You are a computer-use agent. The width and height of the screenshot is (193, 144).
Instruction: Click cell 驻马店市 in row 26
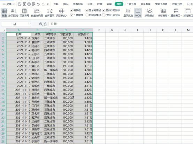(37, 133)
